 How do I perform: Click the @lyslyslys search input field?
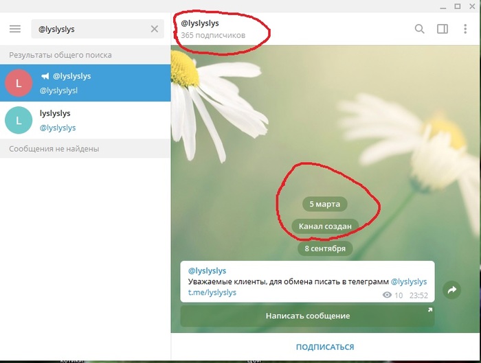[x=98, y=29]
